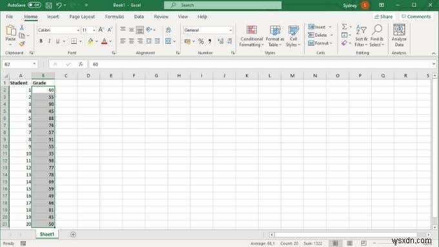Open Find & Select menu
This screenshot has width=439, height=247.
(377, 36)
